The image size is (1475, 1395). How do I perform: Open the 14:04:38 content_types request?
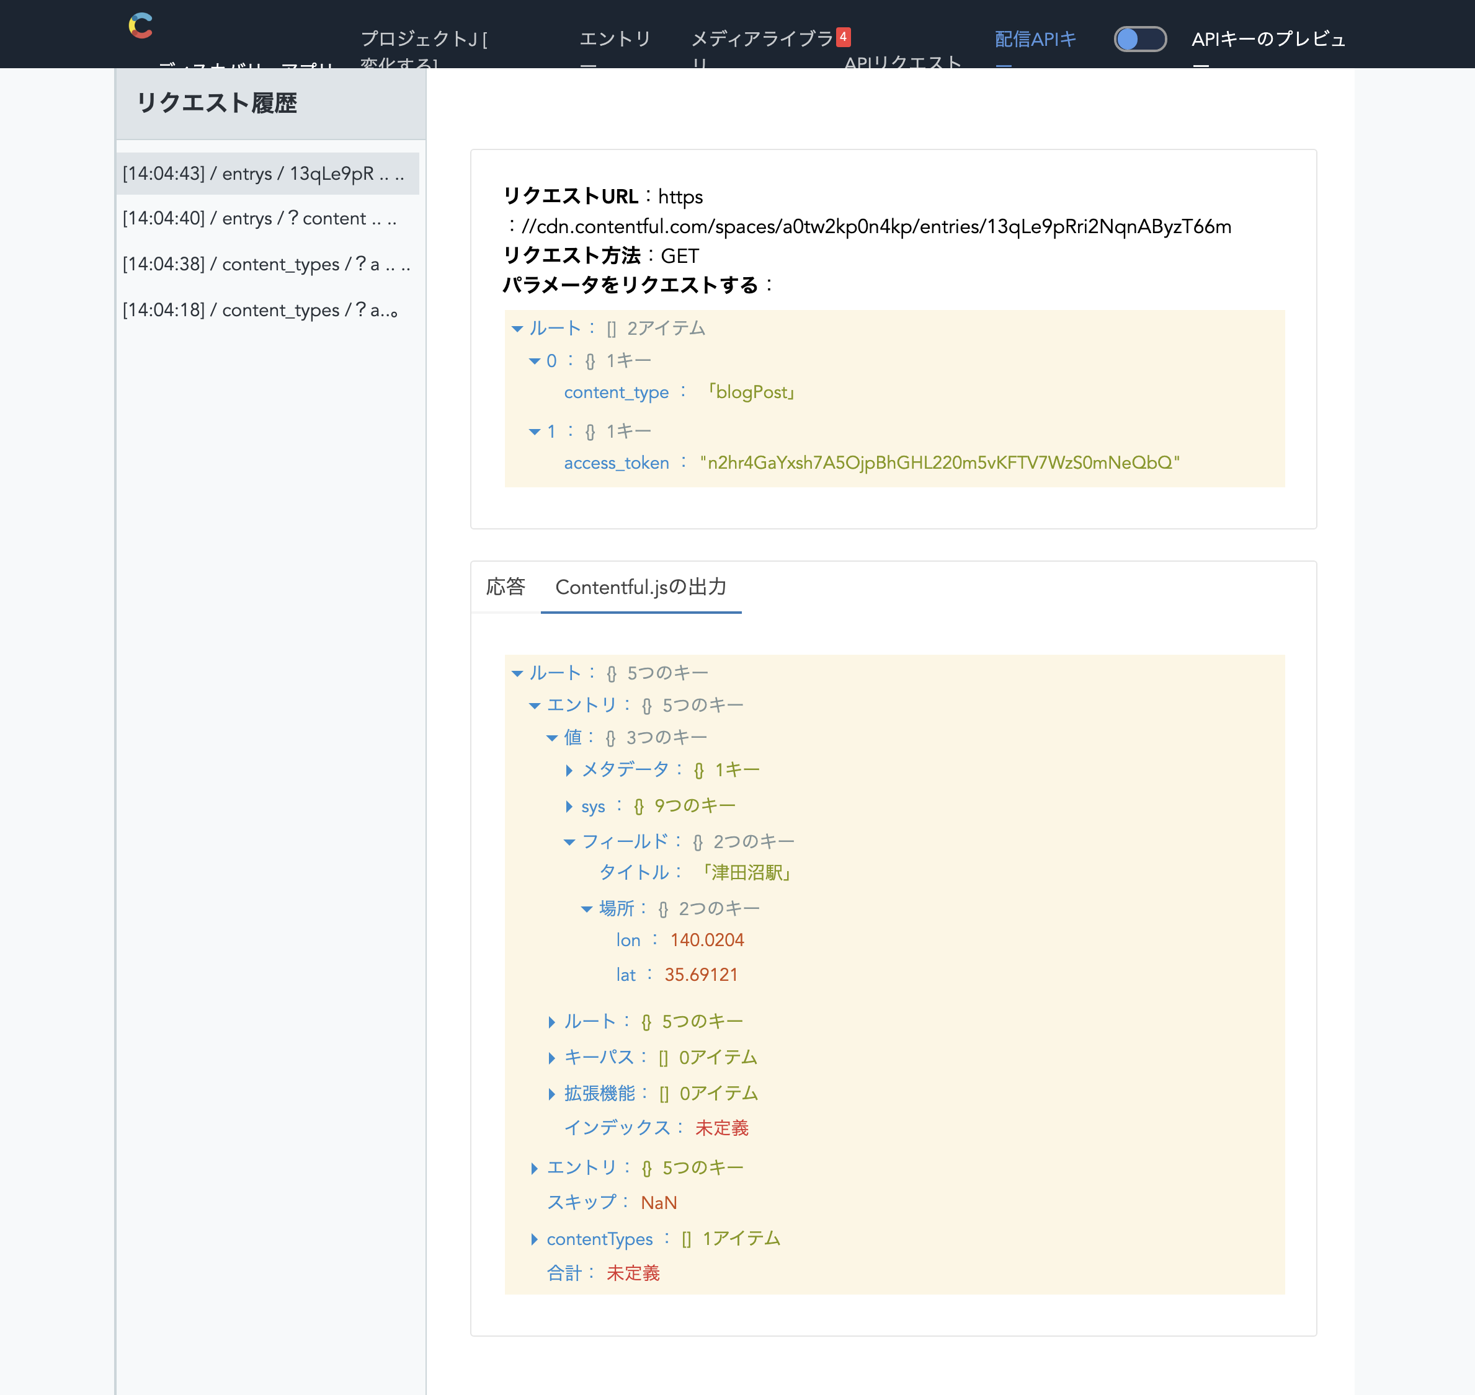[265, 265]
